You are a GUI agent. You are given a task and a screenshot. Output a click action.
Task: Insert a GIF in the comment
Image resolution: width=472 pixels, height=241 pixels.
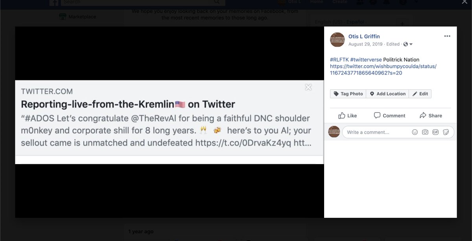coord(435,132)
